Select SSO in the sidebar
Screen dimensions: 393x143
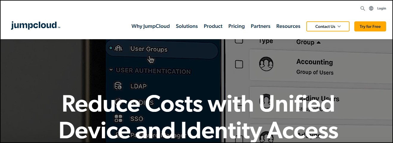coord(137,119)
